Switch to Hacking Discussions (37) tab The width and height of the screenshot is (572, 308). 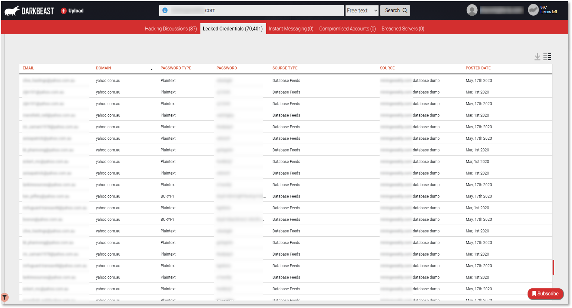click(171, 29)
